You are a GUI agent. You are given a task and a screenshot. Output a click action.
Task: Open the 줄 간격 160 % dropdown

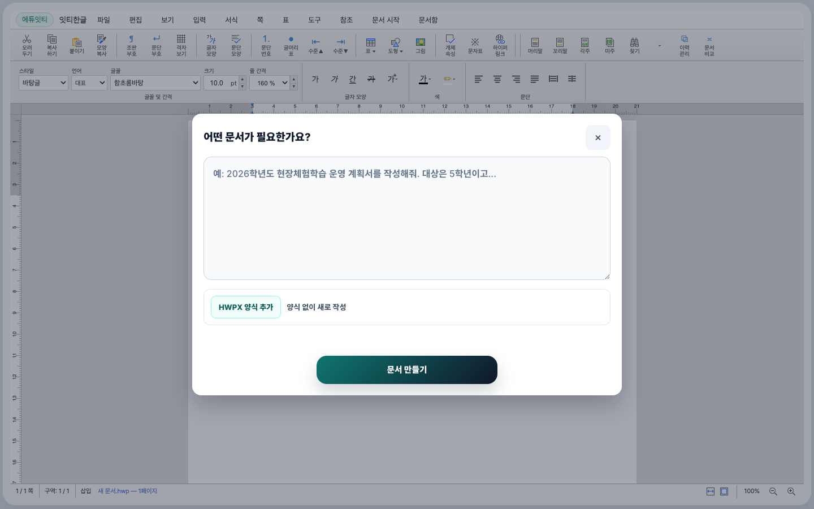(270, 83)
